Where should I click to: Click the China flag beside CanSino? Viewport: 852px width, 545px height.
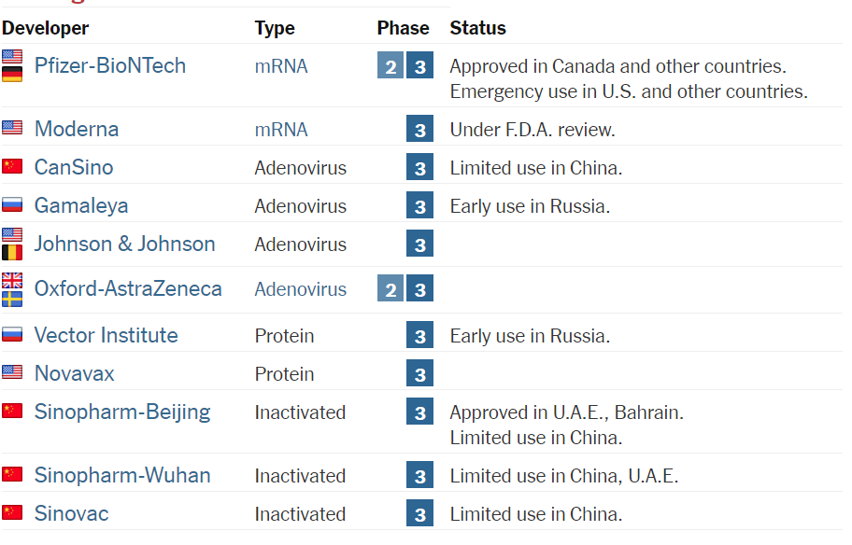coord(12,166)
